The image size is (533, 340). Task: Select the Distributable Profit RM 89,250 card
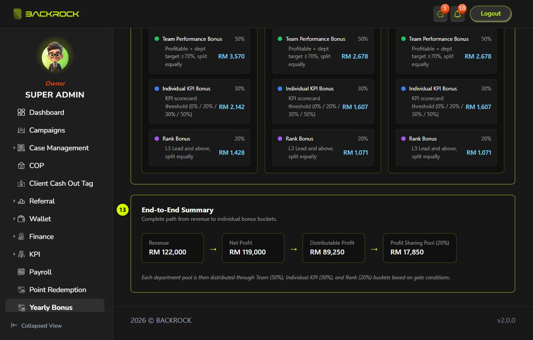click(x=334, y=248)
